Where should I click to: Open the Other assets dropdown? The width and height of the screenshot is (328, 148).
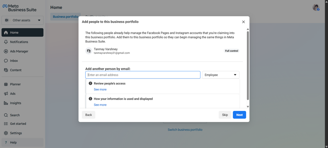tap(23, 20)
